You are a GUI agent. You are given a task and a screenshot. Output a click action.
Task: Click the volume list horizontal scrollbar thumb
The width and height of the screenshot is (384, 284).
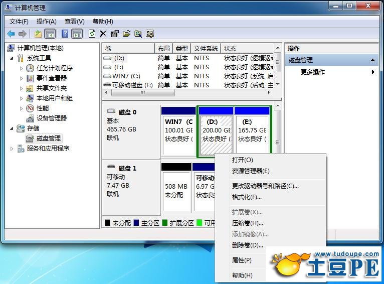(x=143, y=93)
